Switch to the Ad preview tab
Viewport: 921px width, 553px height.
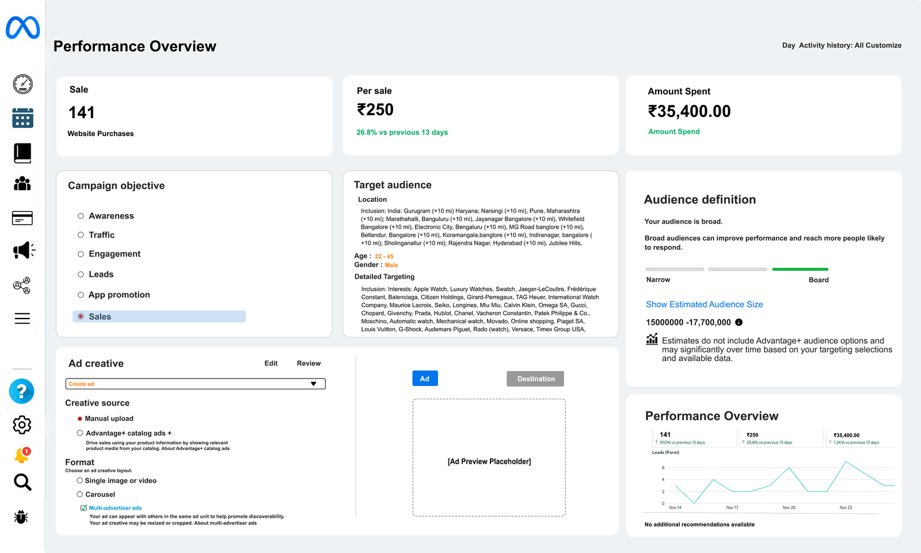[x=425, y=378]
